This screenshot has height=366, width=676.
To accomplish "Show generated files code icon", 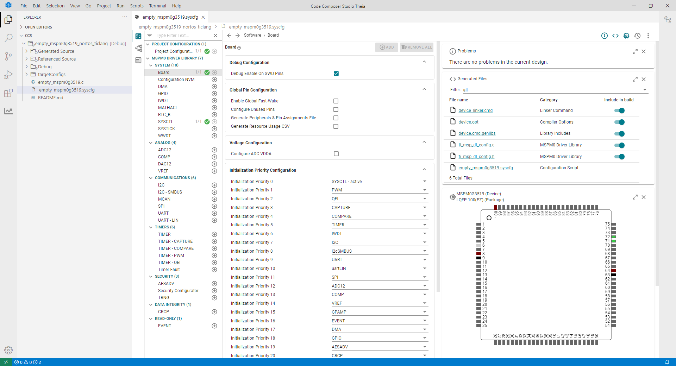I will 615,36.
